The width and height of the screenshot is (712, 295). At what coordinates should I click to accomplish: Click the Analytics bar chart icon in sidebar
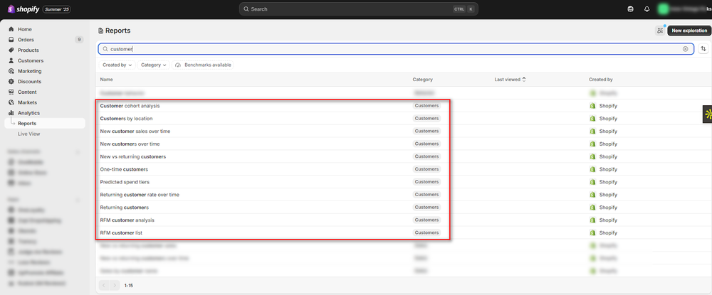click(x=11, y=113)
